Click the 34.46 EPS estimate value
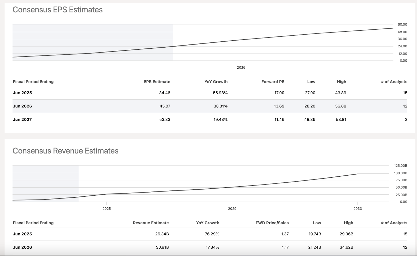This screenshot has width=417, height=256. pyautogui.click(x=164, y=93)
